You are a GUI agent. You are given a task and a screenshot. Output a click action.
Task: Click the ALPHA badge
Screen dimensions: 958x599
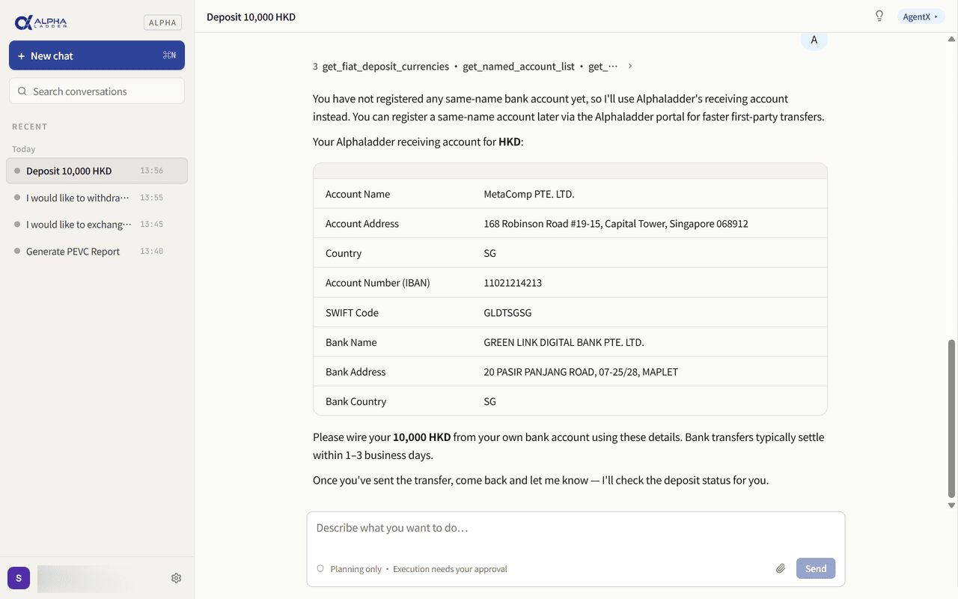(162, 22)
